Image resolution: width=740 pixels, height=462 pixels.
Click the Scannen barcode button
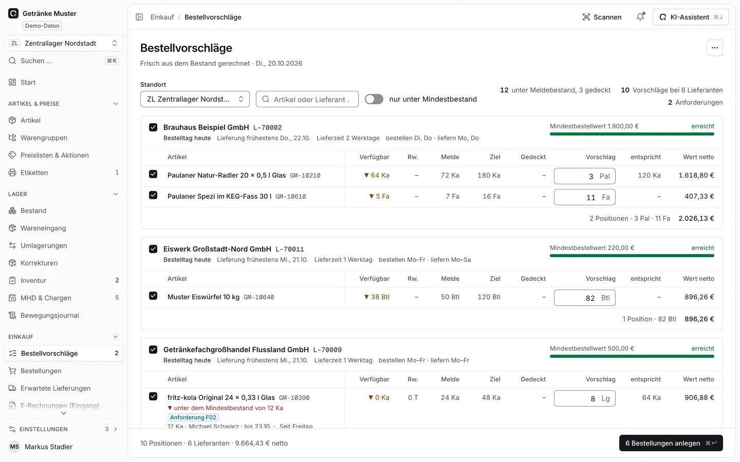click(602, 17)
